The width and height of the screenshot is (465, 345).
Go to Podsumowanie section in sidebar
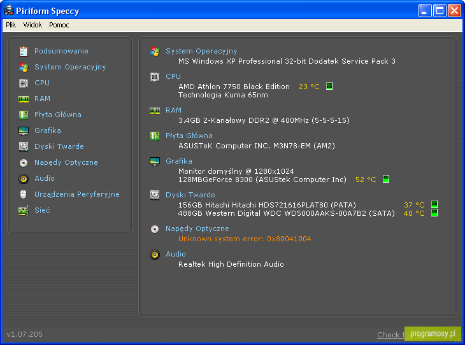pyautogui.click(x=61, y=51)
